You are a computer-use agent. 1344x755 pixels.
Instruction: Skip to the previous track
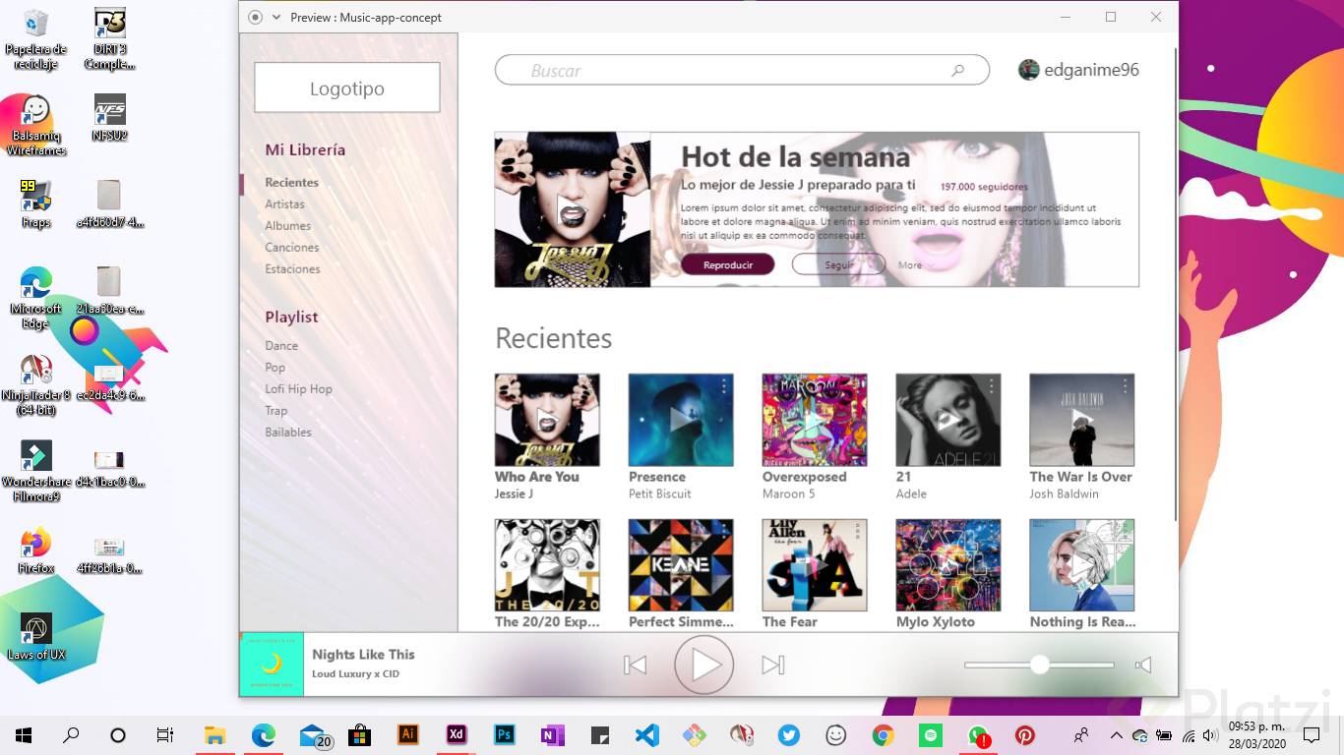tap(636, 666)
